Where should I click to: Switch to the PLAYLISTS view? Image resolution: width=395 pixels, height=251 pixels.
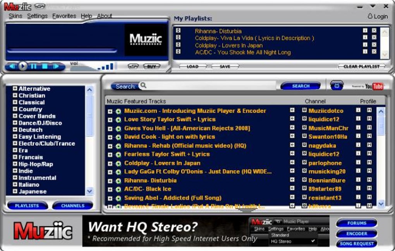pyautogui.click(x=27, y=206)
